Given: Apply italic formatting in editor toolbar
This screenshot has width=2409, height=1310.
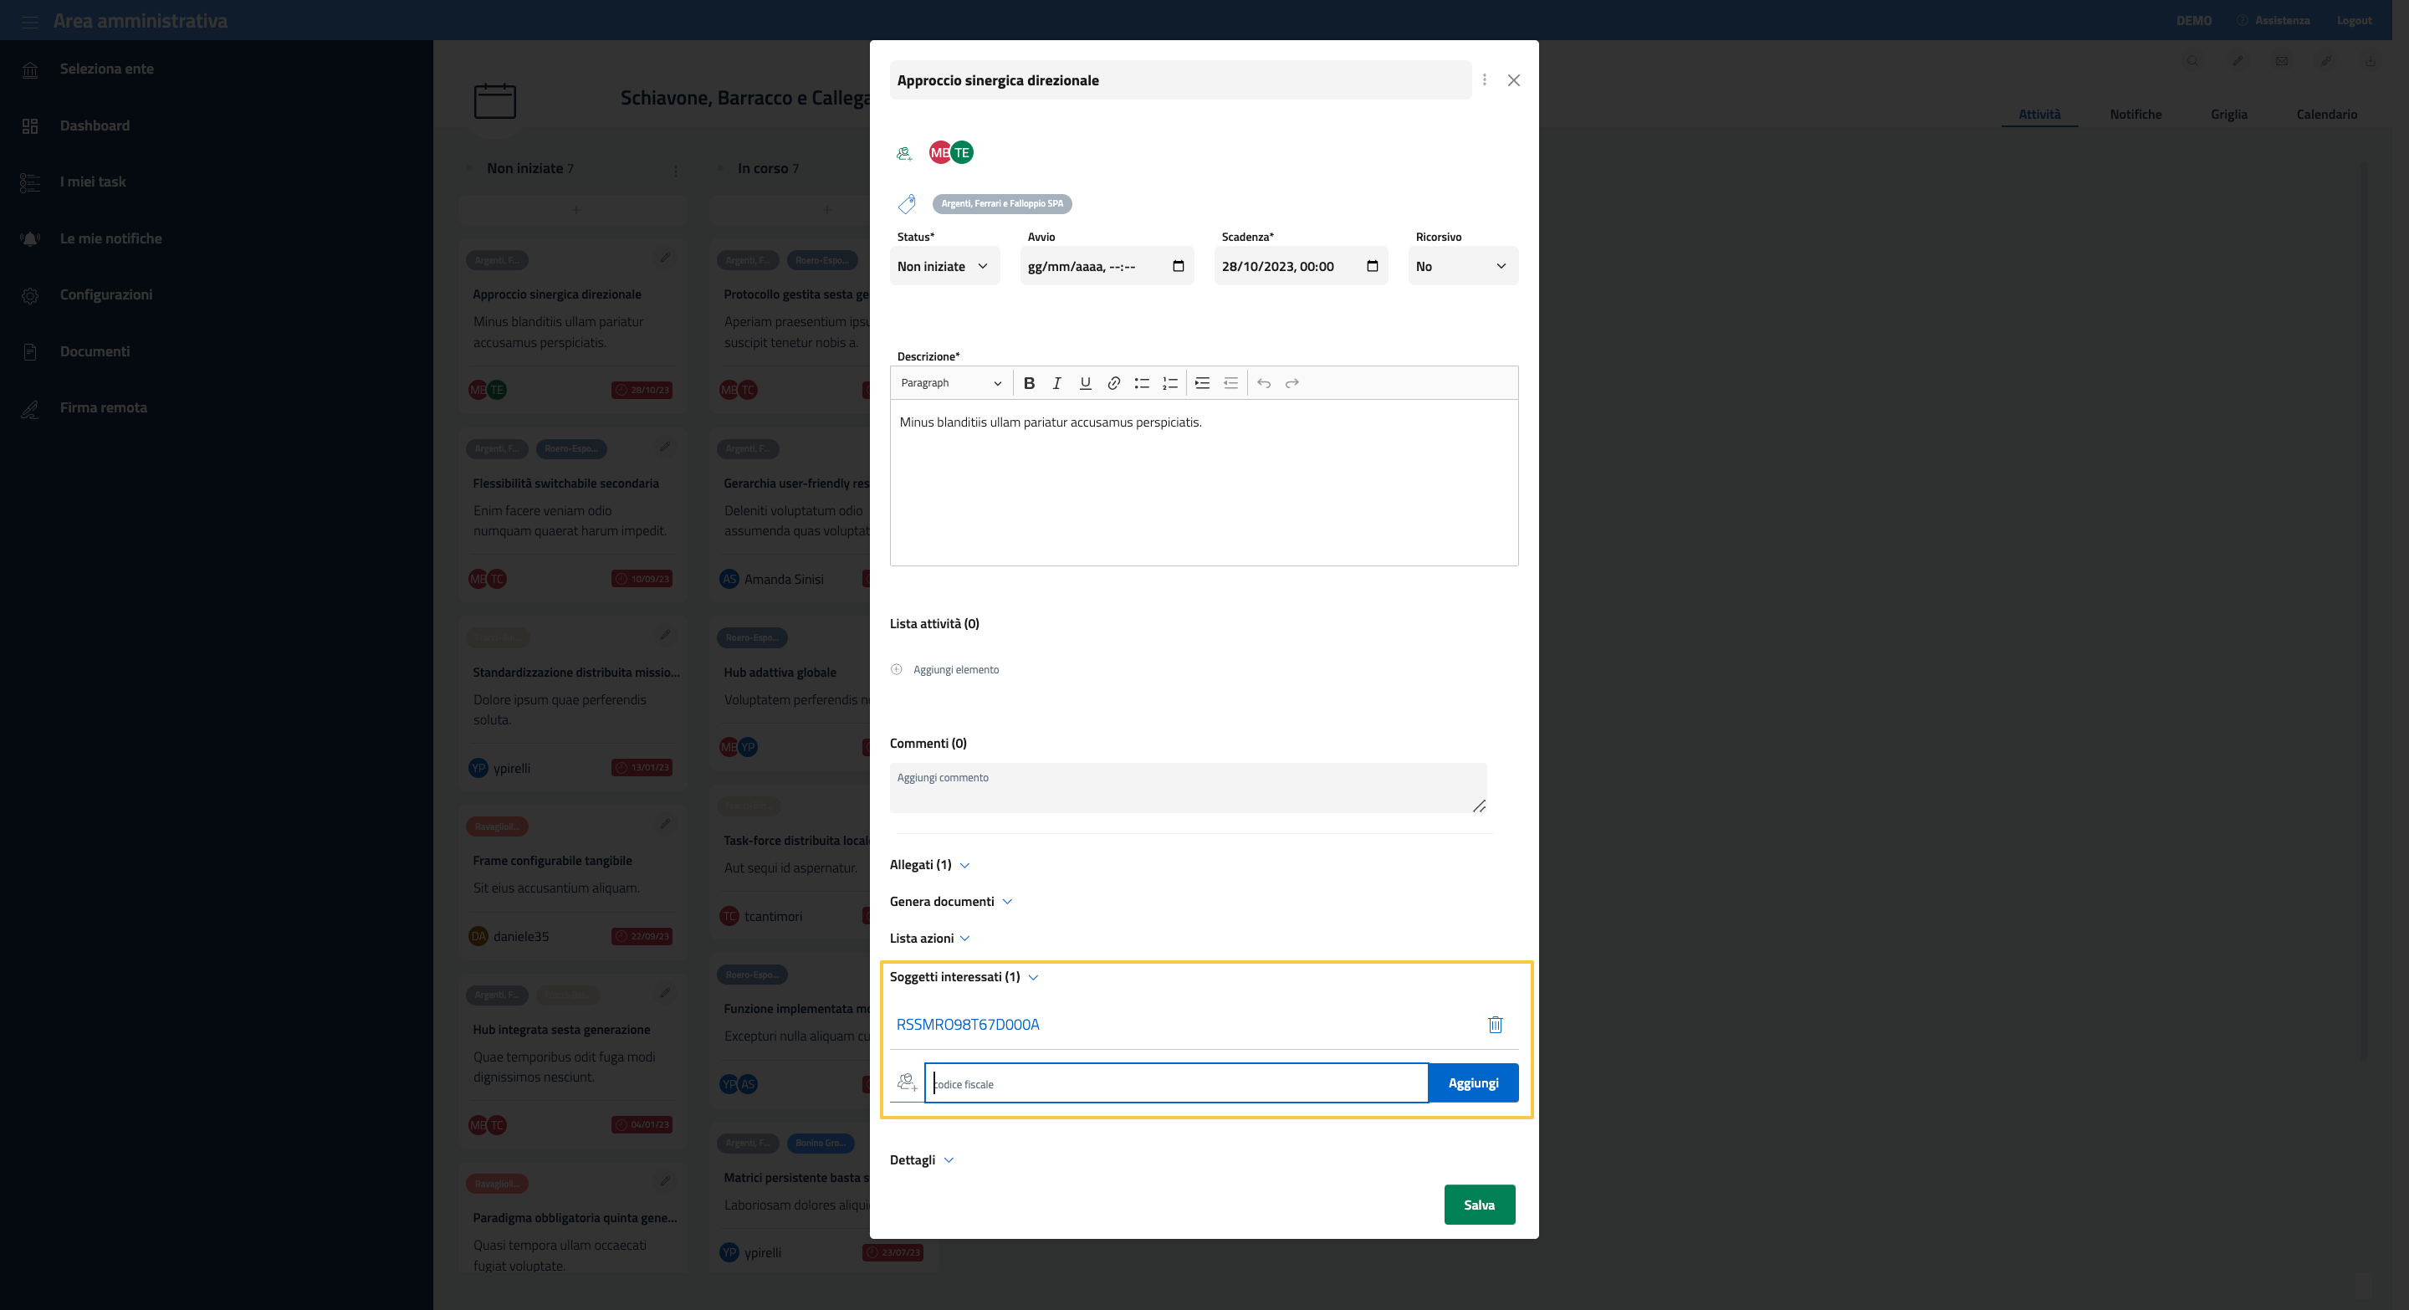Looking at the screenshot, I should pyautogui.click(x=1056, y=382).
